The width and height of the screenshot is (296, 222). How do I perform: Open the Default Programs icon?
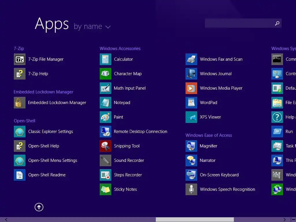tap(277, 88)
